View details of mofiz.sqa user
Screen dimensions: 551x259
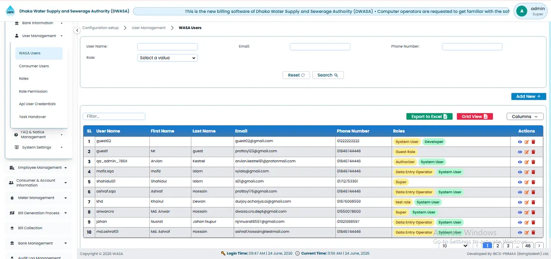[x=520, y=172]
